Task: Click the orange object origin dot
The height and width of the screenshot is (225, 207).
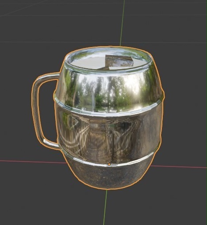Action: (x=109, y=164)
